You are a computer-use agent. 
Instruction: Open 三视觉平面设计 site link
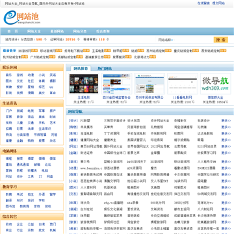click(x=114, y=121)
